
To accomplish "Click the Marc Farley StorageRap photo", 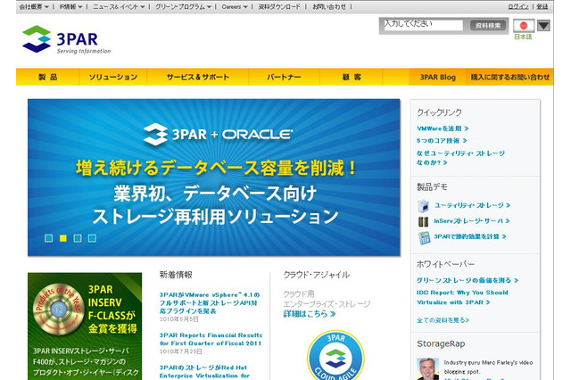I will (x=428, y=368).
